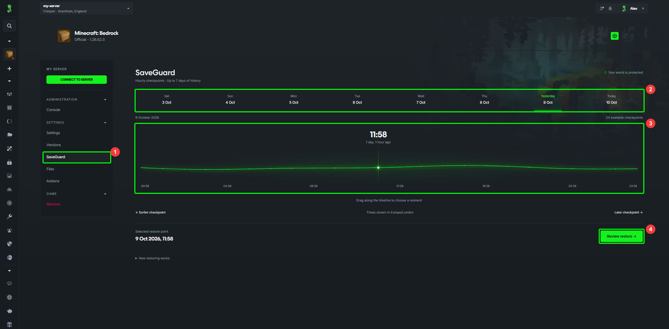This screenshot has height=329, width=669.
Task: Open the search icon in the sidebar
Action: (9, 26)
